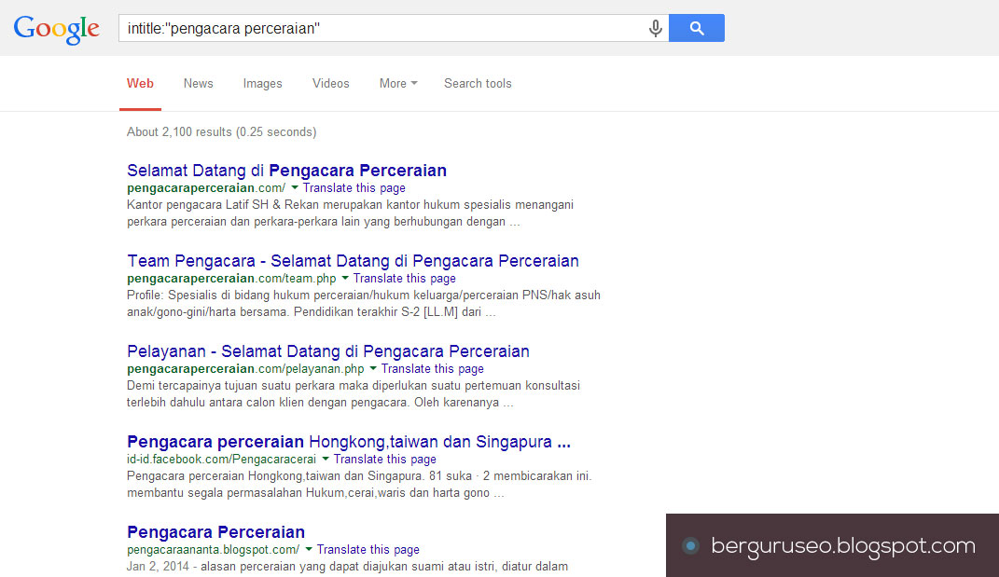Click into the search query input field
This screenshot has height=577, width=999.
click(382, 29)
